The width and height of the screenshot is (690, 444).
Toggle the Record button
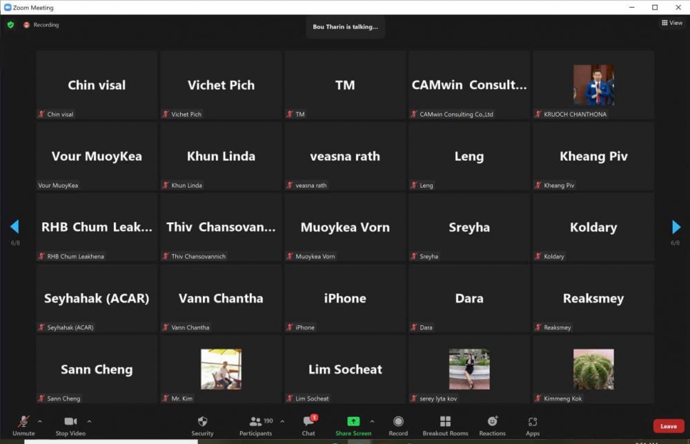point(398,422)
